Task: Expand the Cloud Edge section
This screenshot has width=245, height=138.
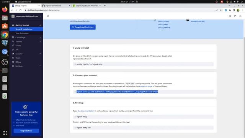Action: pos(40,38)
